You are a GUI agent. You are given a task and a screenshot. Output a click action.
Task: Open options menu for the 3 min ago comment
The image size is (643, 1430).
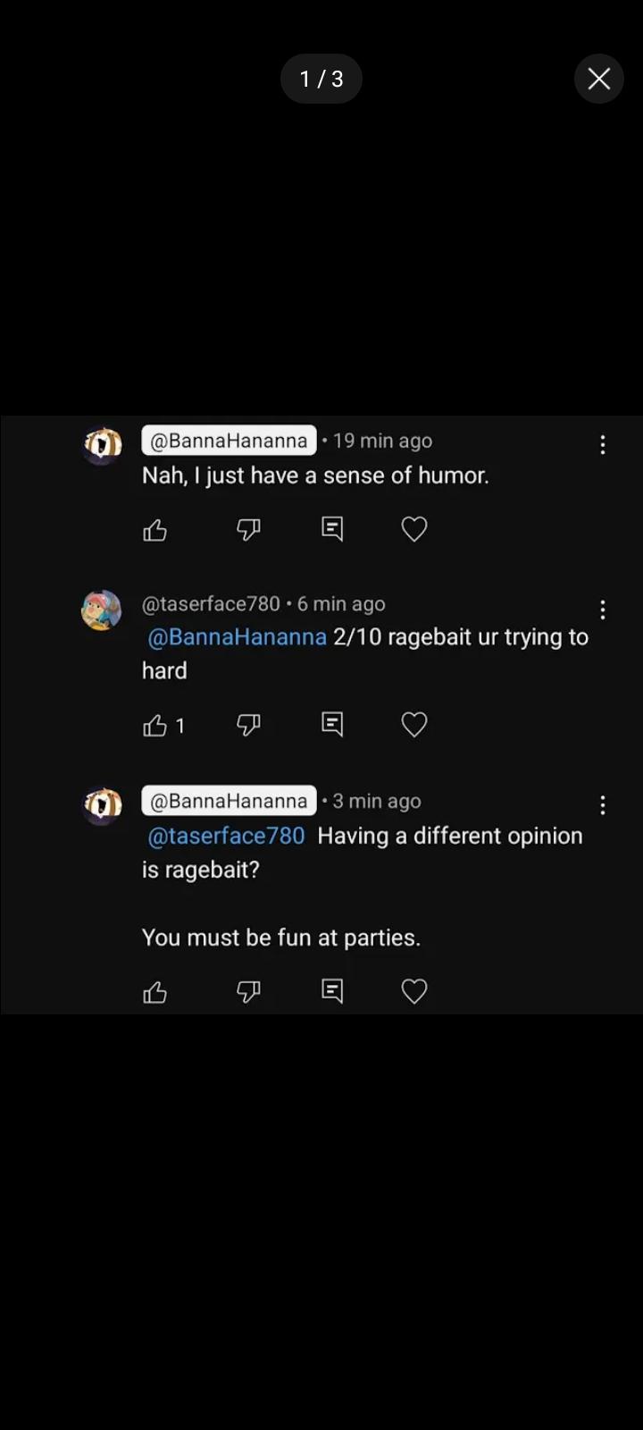(x=603, y=805)
